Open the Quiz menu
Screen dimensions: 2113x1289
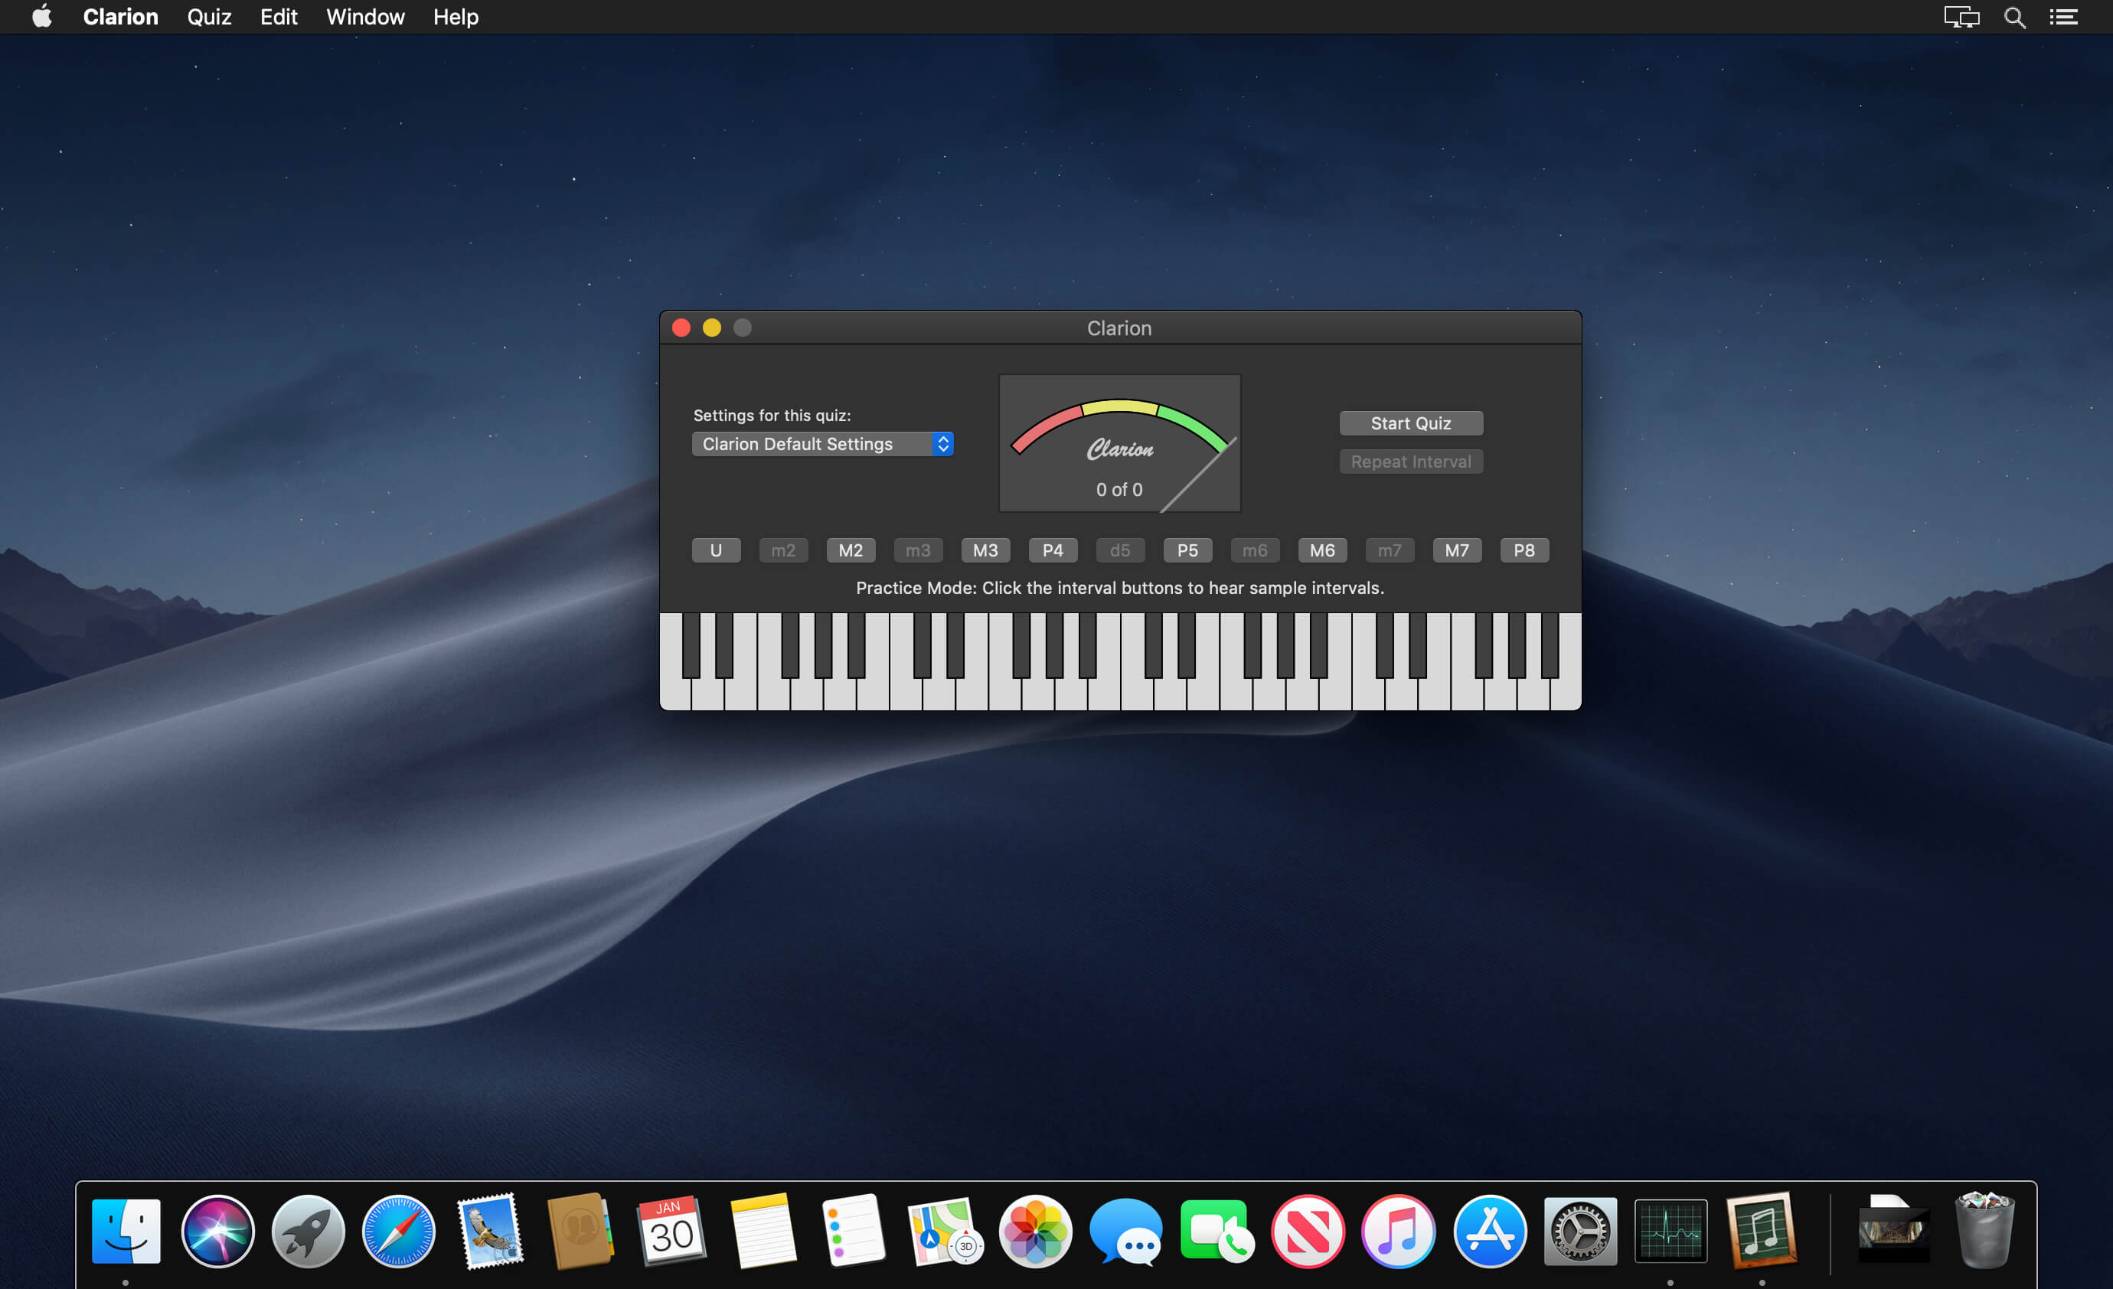tap(209, 17)
